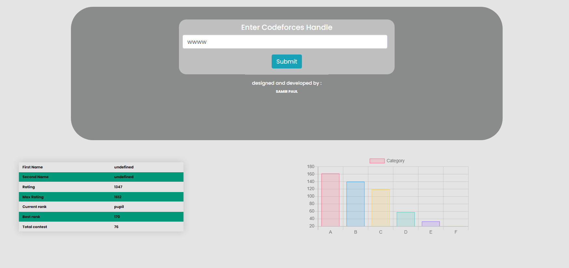The height and width of the screenshot is (268, 569).
Task: Click the current rank value 'pupil'
Action: [119, 207]
